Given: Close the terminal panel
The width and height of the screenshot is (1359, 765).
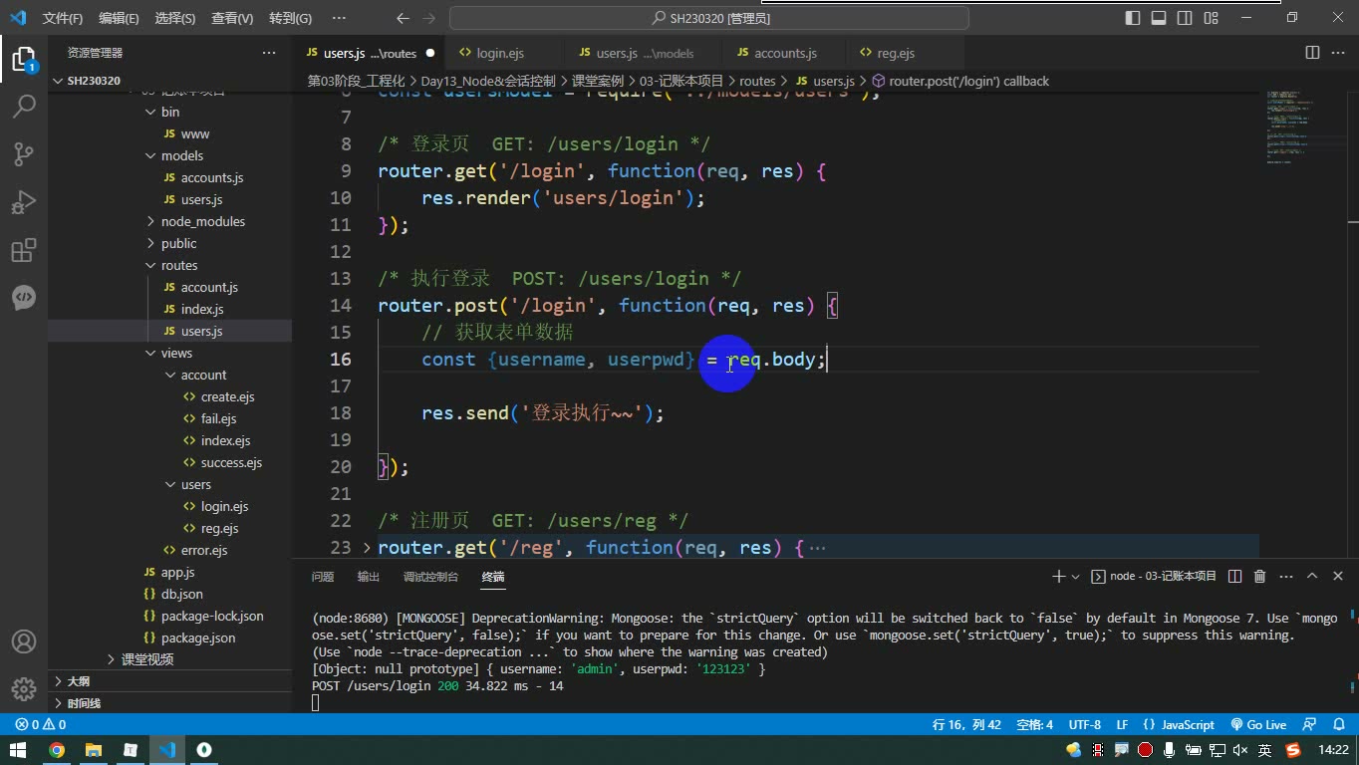Looking at the screenshot, I should click(x=1338, y=576).
